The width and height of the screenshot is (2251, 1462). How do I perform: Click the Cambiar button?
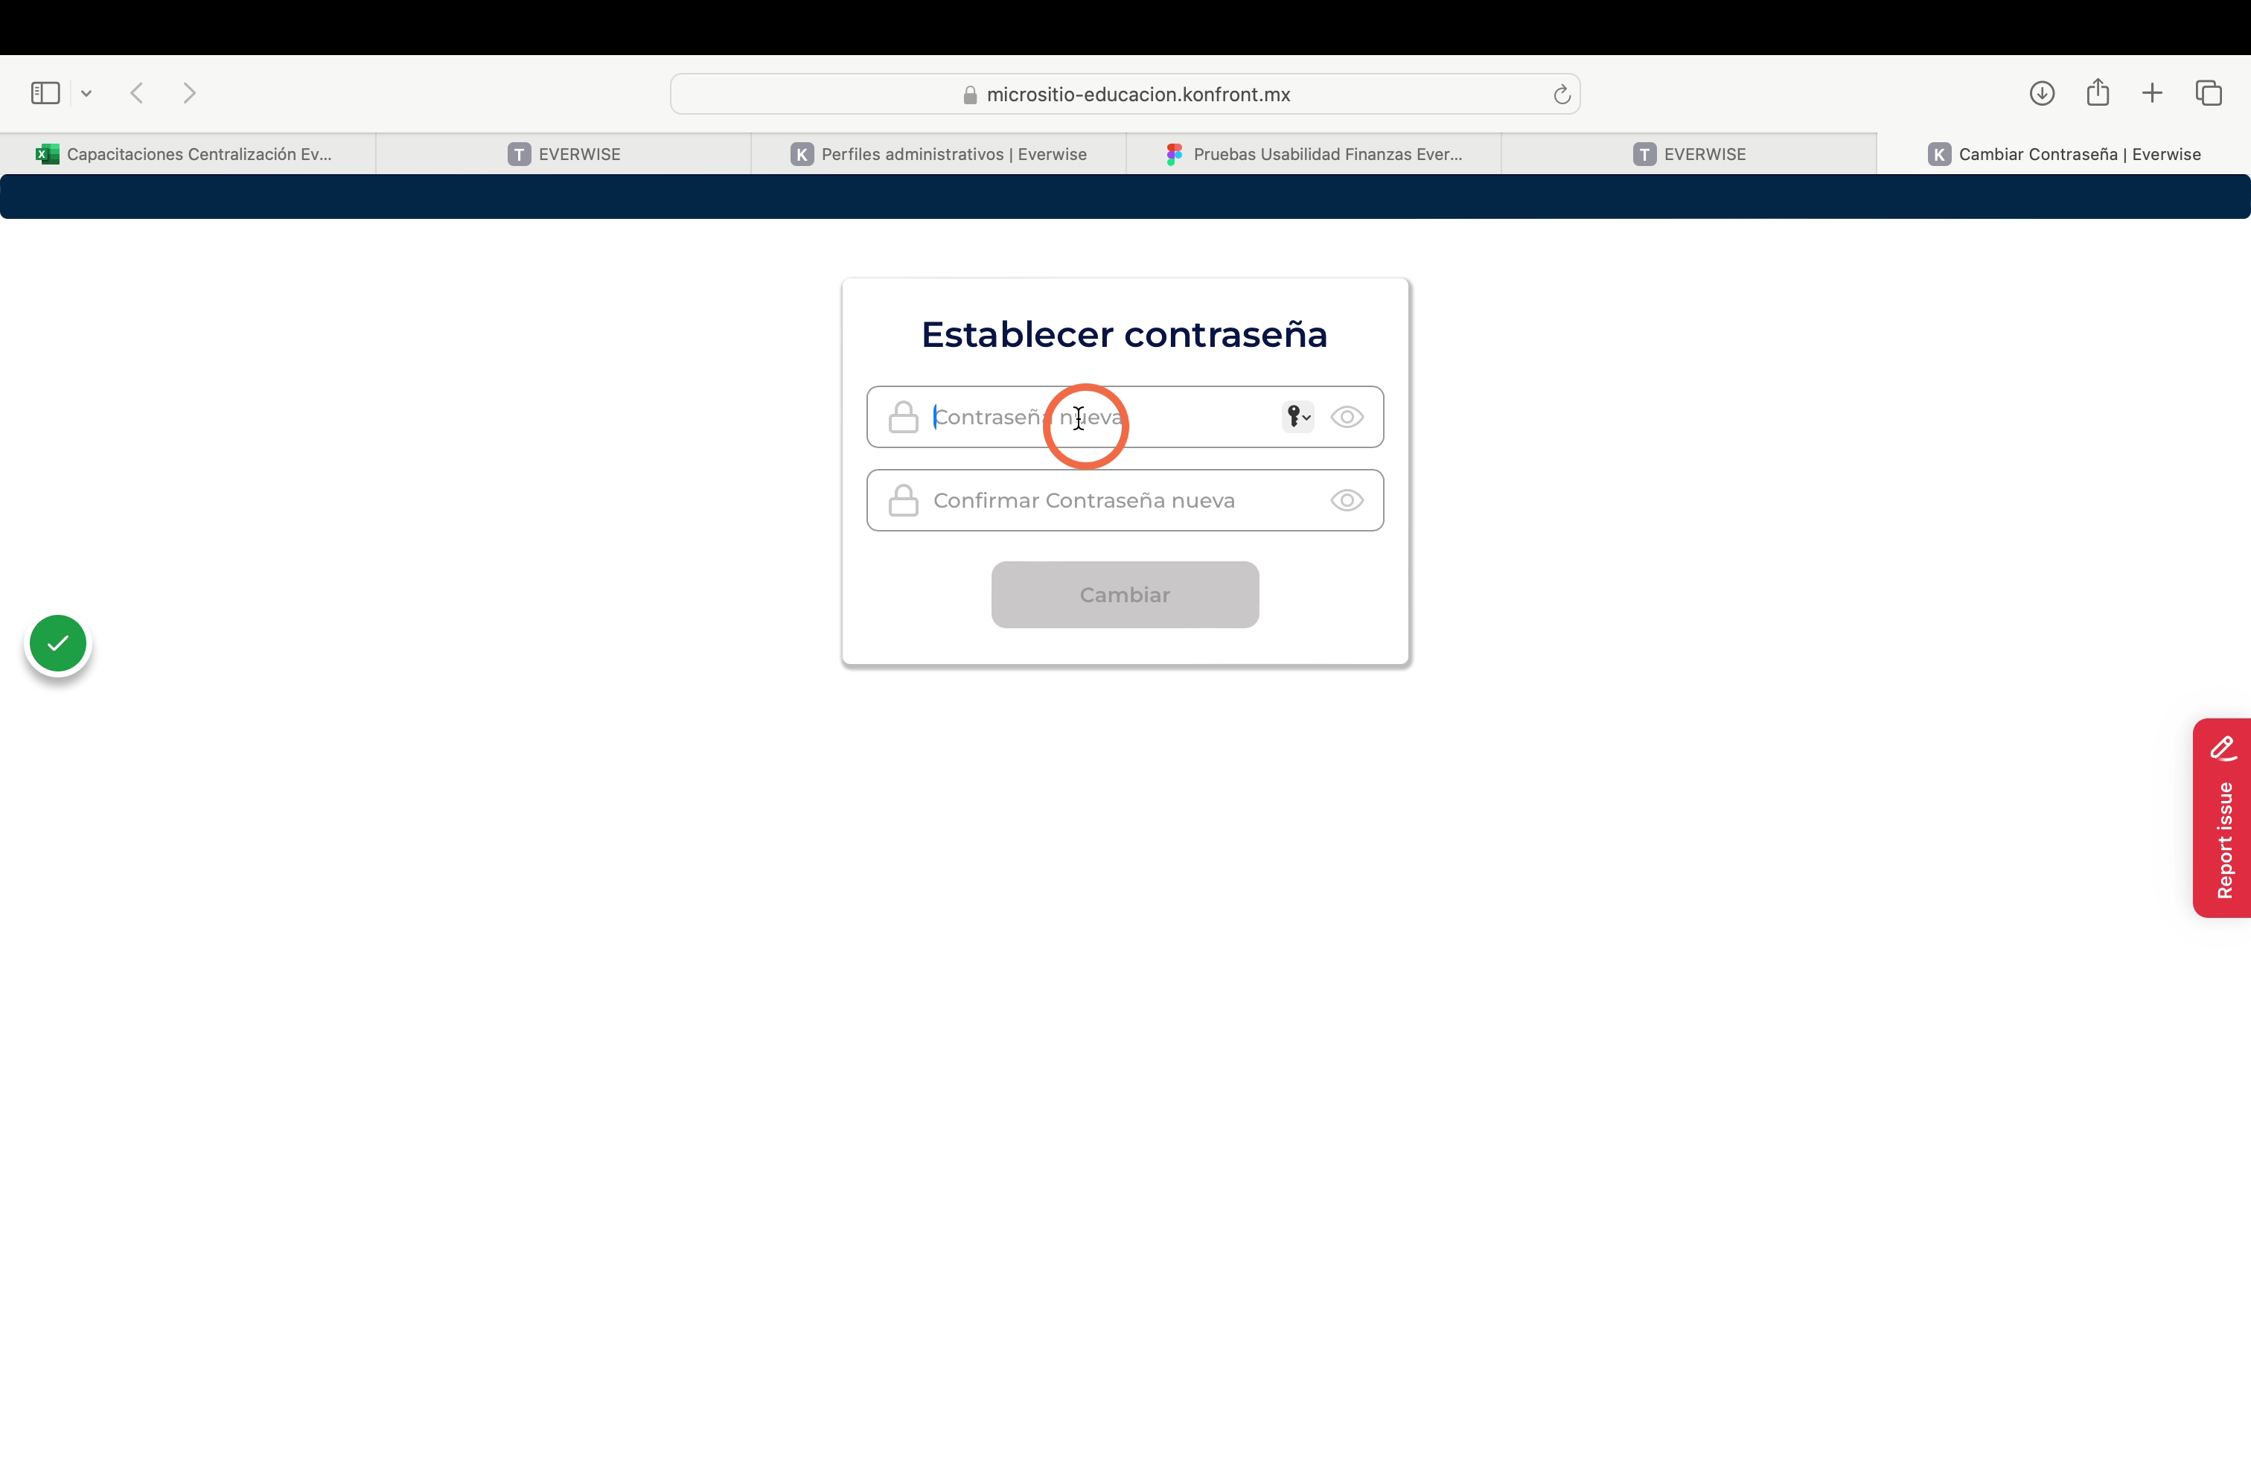(1125, 595)
